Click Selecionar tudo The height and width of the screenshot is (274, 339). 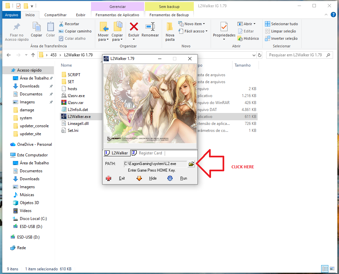(x=281, y=24)
